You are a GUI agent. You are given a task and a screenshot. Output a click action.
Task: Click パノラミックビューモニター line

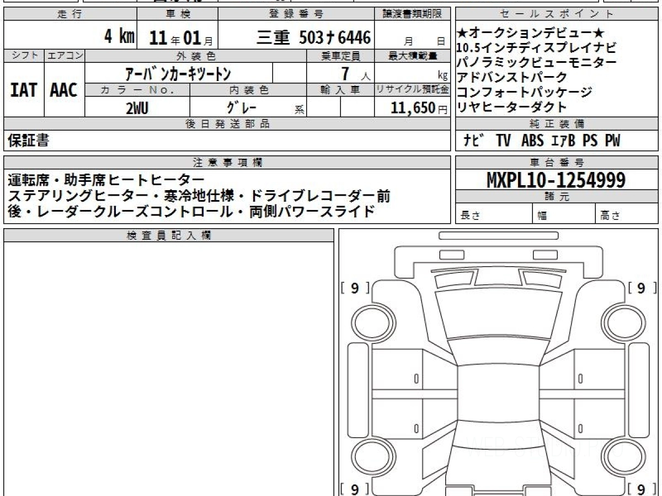537,62
